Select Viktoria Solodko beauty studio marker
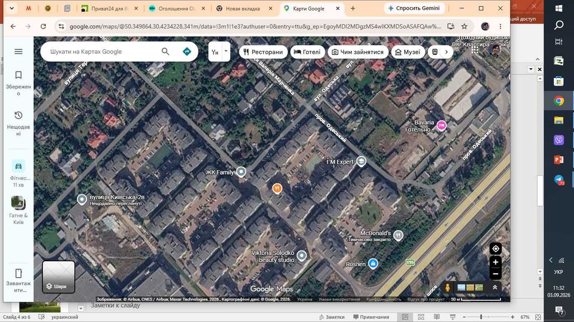574x322 pixels. tap(302, 256)
